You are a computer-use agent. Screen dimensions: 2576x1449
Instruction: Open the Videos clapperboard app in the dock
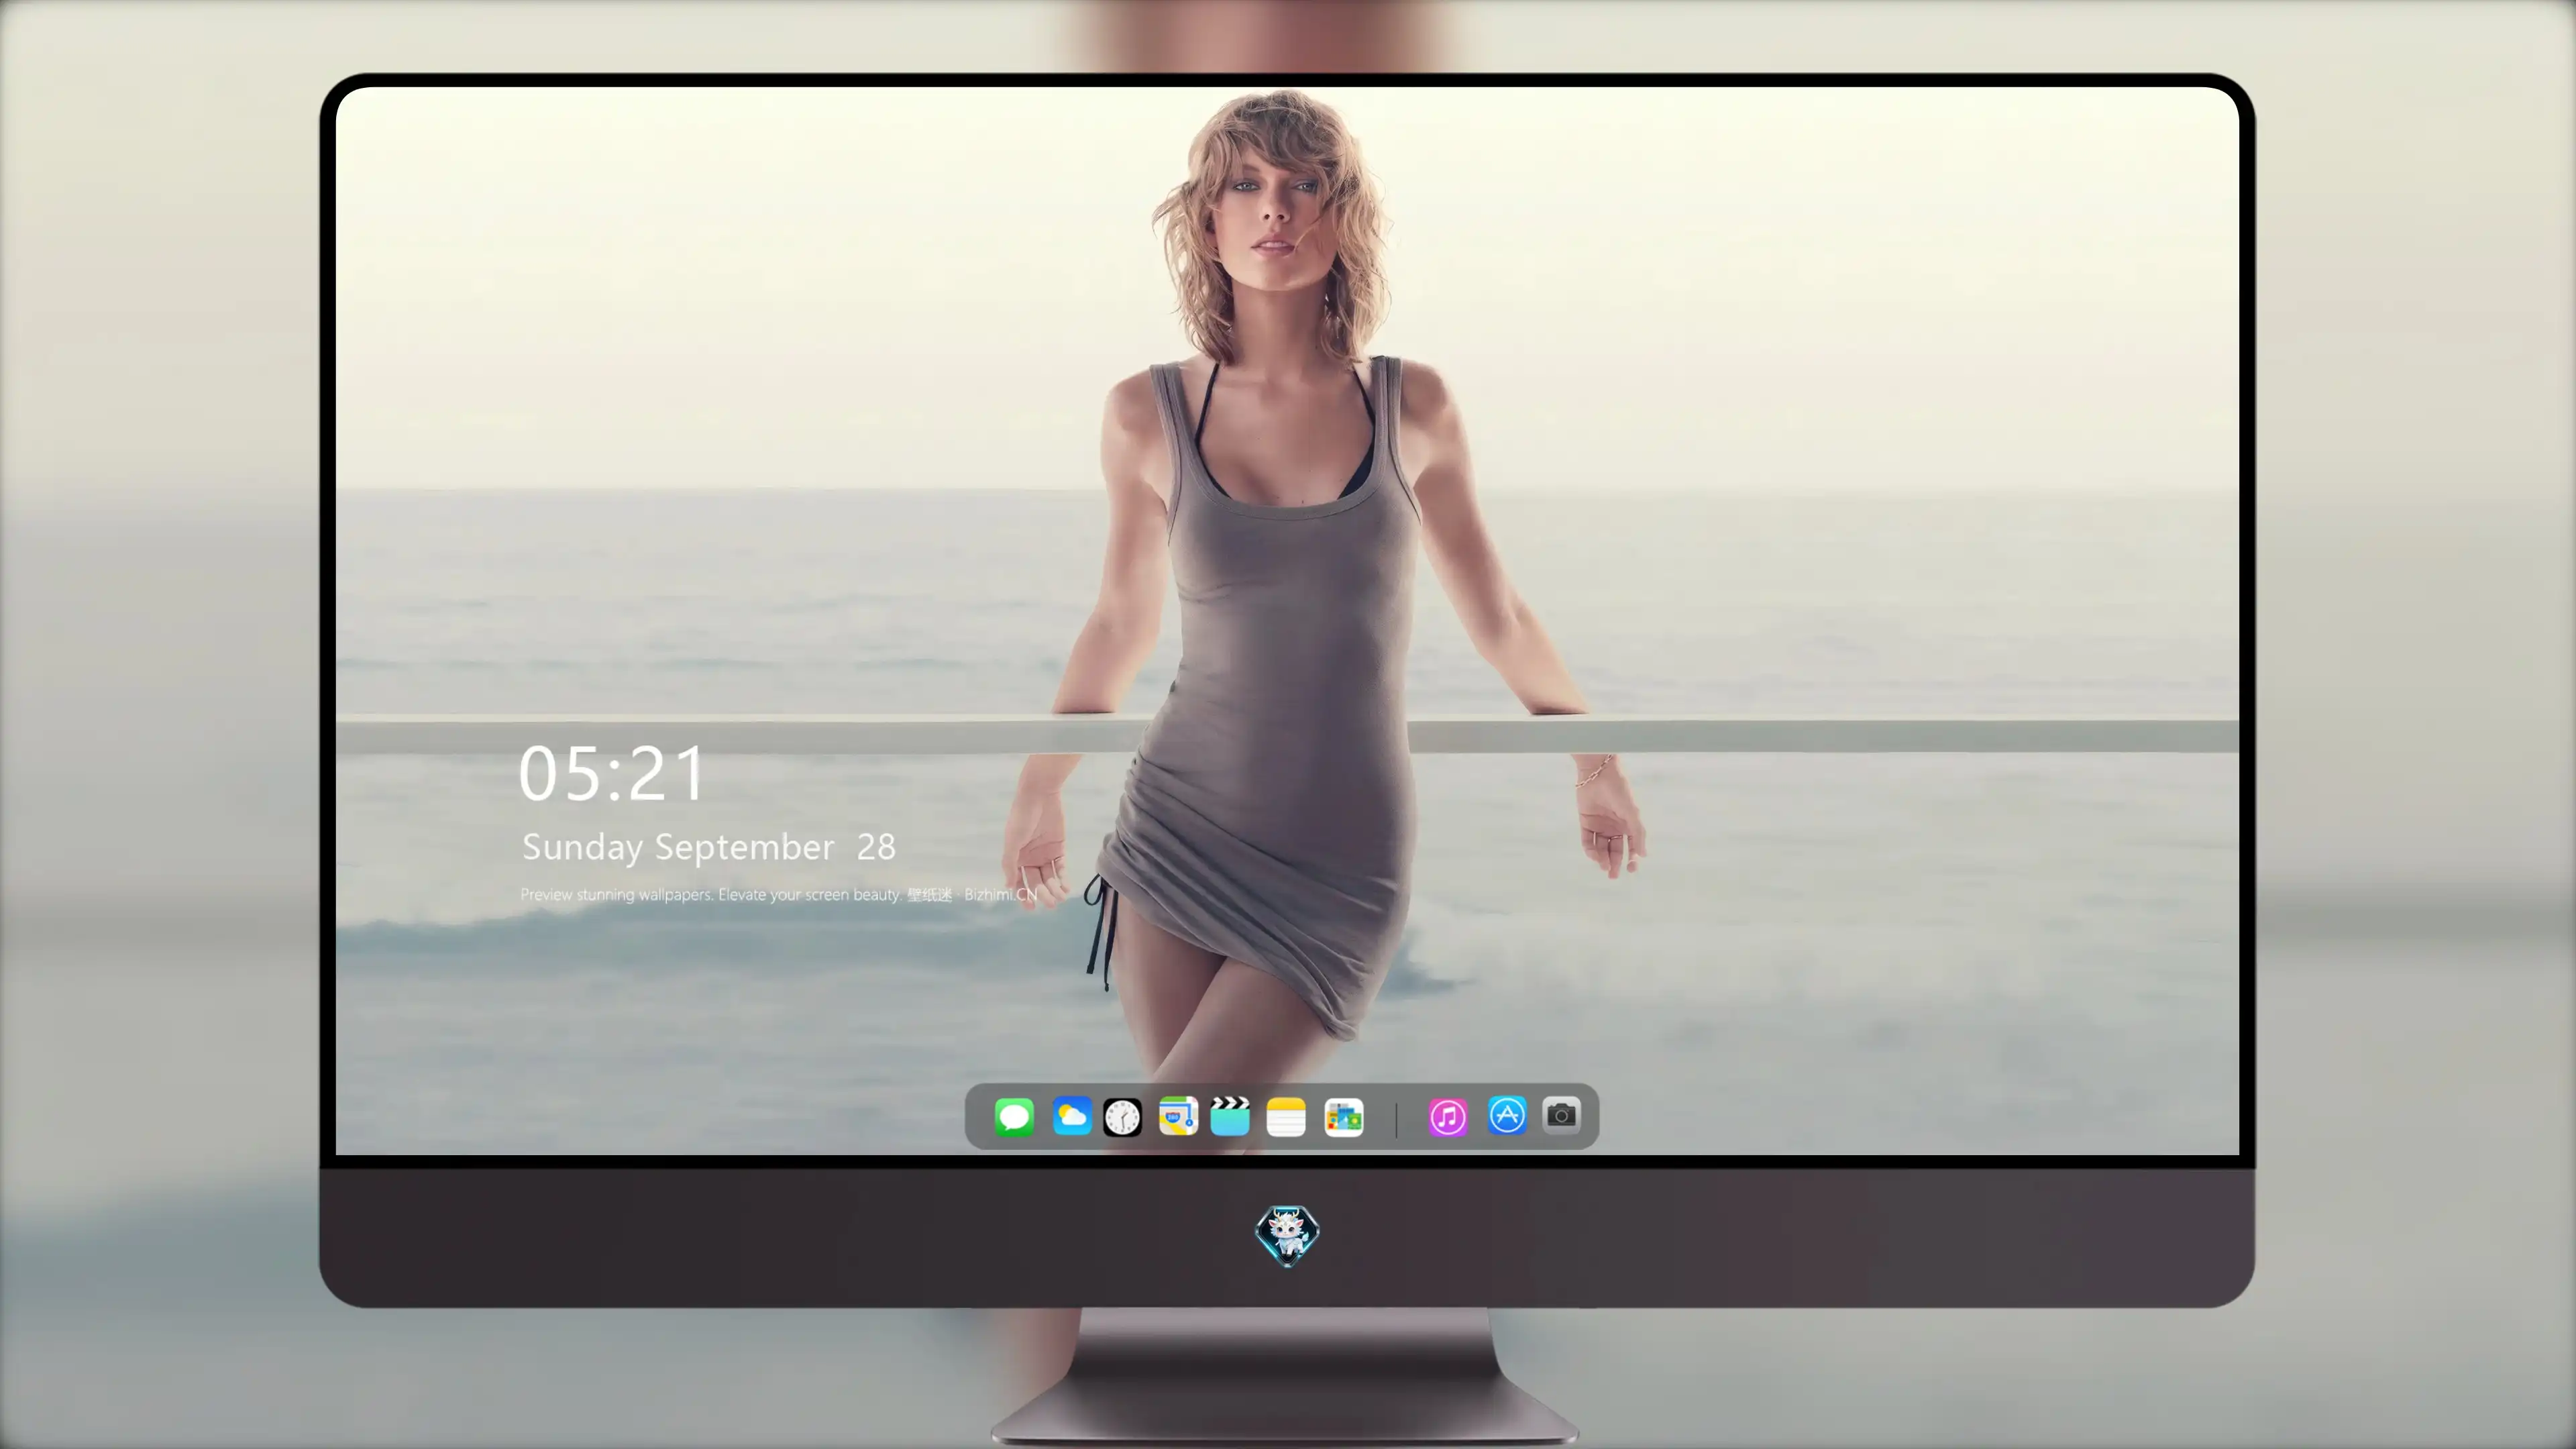pos(1230,1116)
